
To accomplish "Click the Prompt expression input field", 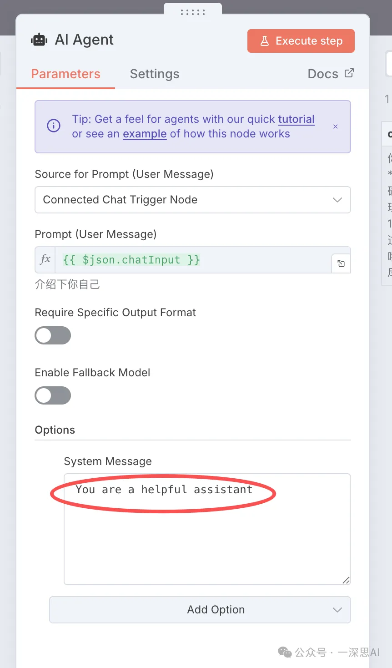I will point(193,260).
